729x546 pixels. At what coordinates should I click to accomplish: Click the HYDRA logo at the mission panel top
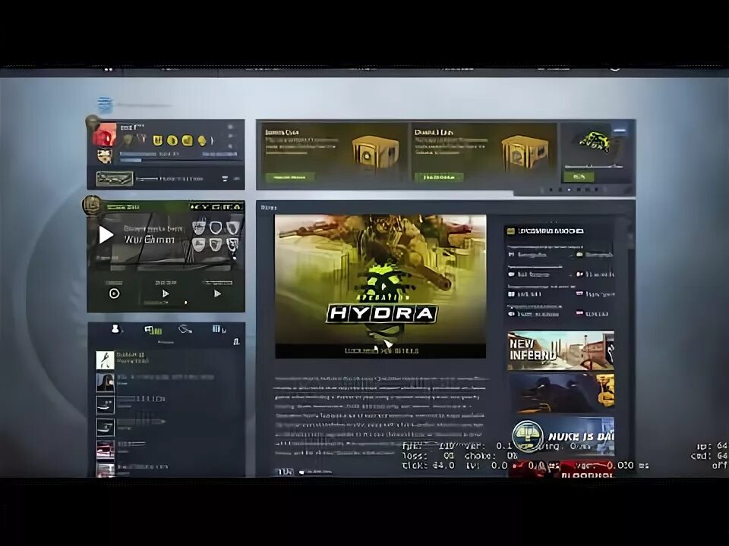[x=216, y=206]
